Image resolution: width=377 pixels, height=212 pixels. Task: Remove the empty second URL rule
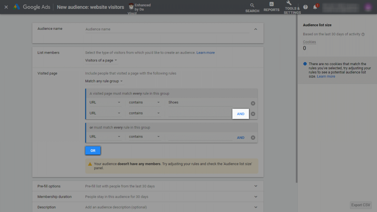tap(253, 114)
